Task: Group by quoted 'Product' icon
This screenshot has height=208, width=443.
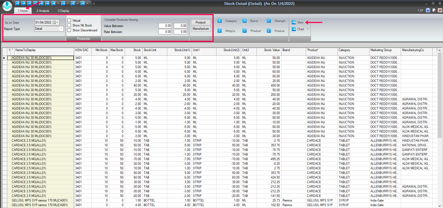Action: (245, 31)
